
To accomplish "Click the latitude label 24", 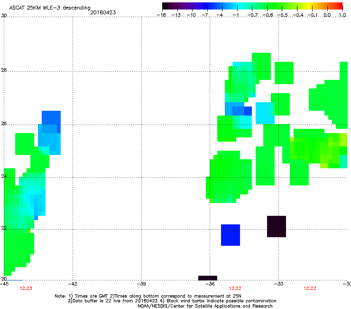I will pos(4,176).
